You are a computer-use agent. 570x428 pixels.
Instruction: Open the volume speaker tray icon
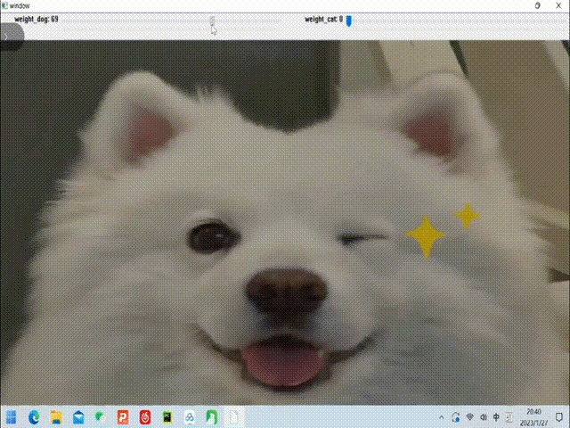(483, 417)
